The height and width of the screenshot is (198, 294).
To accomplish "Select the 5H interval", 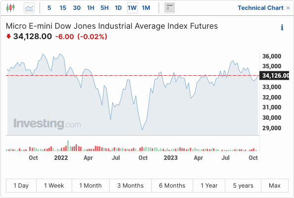I will 105,8.
